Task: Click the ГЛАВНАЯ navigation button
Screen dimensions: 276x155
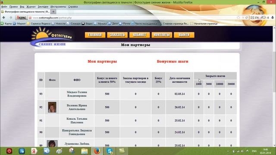Action: 95,35
